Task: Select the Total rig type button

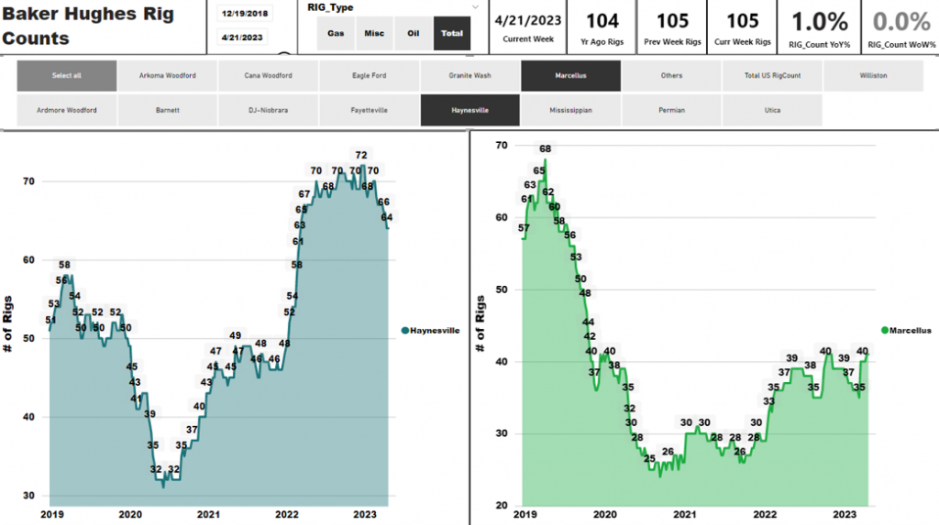Action: 452,34
